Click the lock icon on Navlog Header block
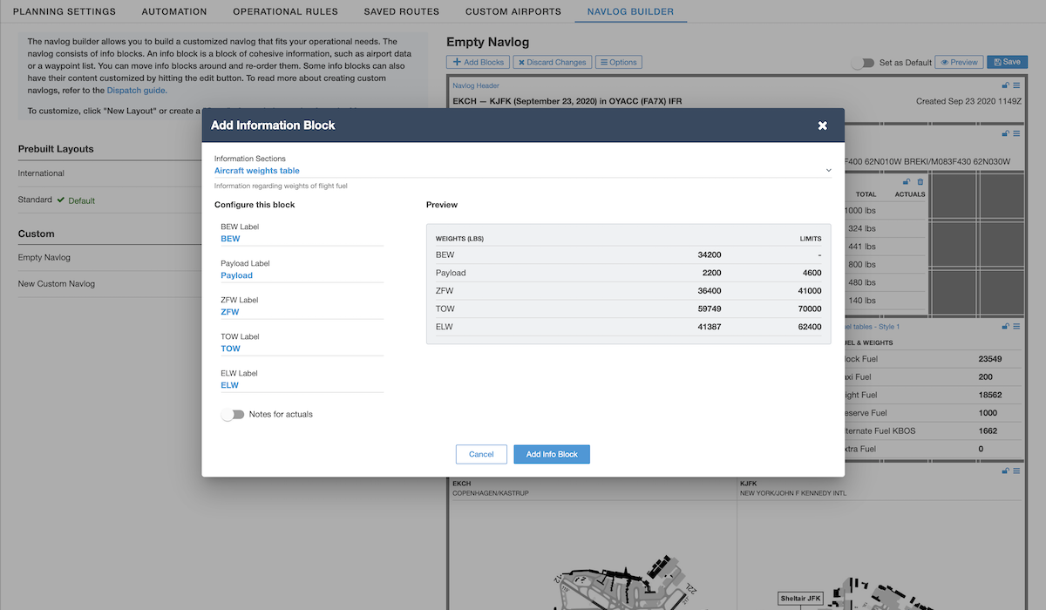The width and height of the screenshot is (1046, 610). (x=1006, y=85)
